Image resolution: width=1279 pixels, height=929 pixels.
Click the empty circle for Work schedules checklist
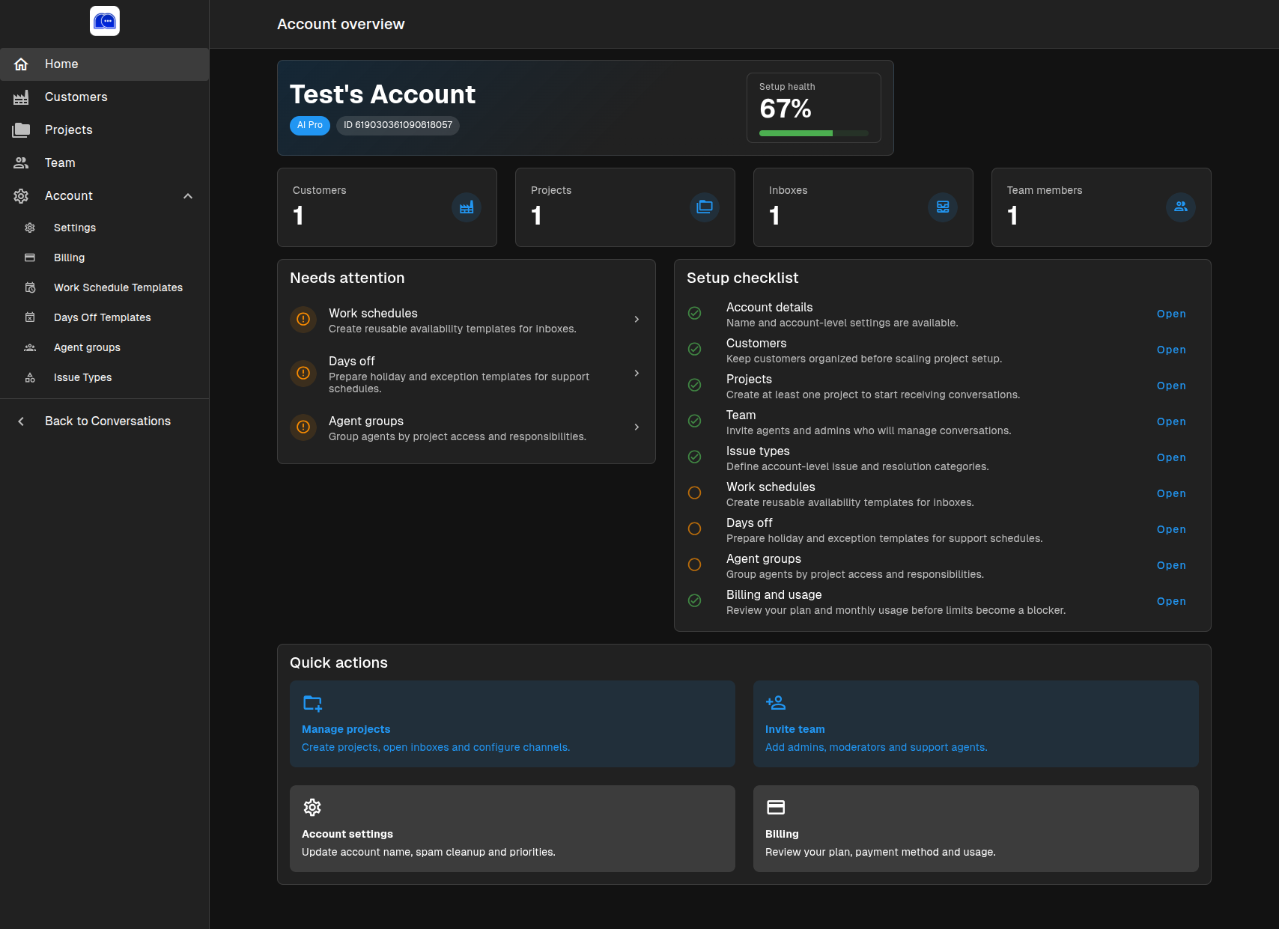coord(695,493)
